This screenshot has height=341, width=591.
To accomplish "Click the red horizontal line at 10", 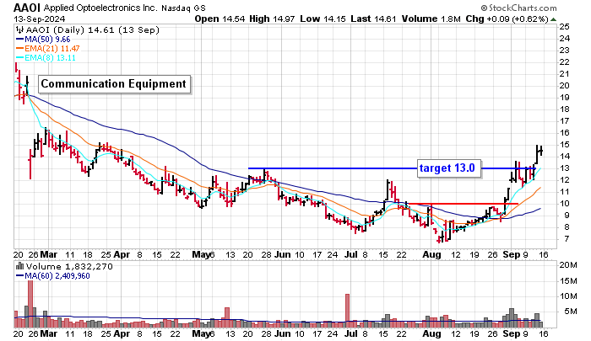I will 464,204.
